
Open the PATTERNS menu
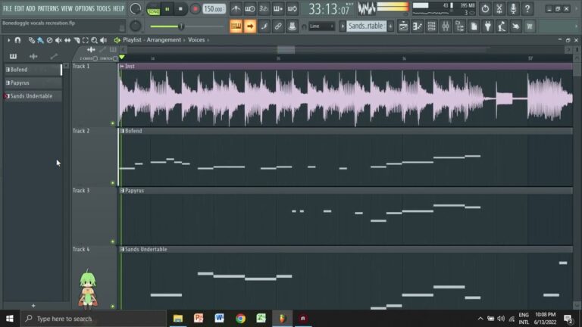click(48, 8)
